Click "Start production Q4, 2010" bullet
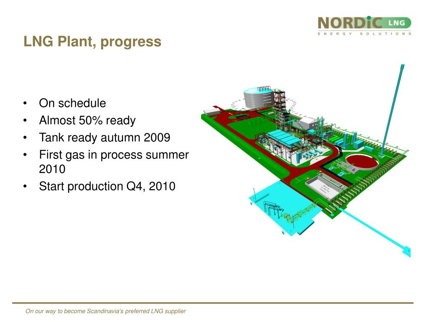The image size is (430, 322). click(107, 187)
